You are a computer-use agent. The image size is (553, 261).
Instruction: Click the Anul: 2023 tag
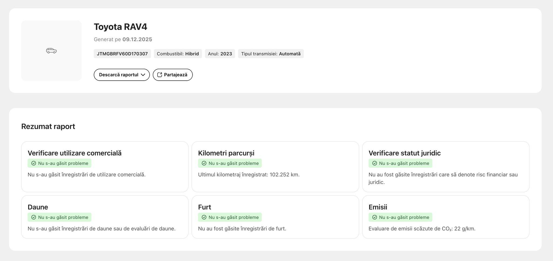click(x=220, y=54)
